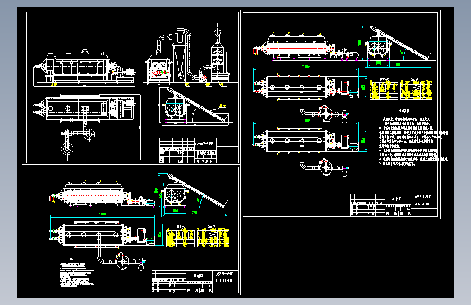Click the fan in the bottom-left sheet plan view

123,262
